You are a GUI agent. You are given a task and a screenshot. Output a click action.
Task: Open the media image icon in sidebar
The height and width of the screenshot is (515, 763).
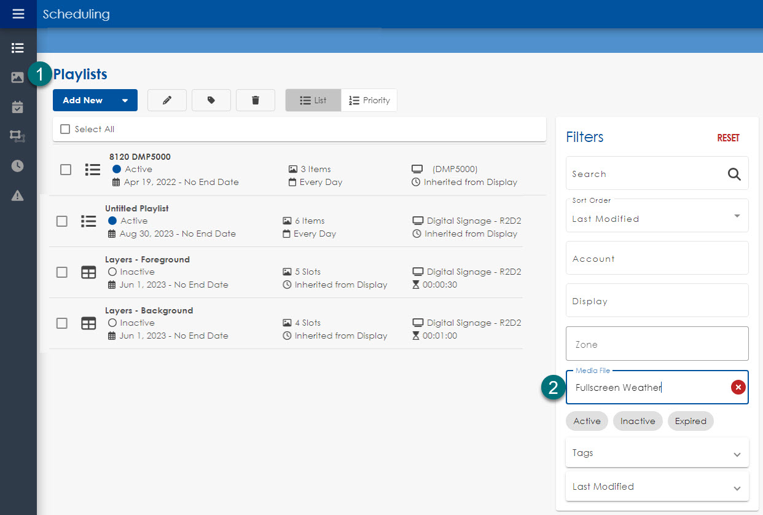pyautogui.click(x=18, y=77)
